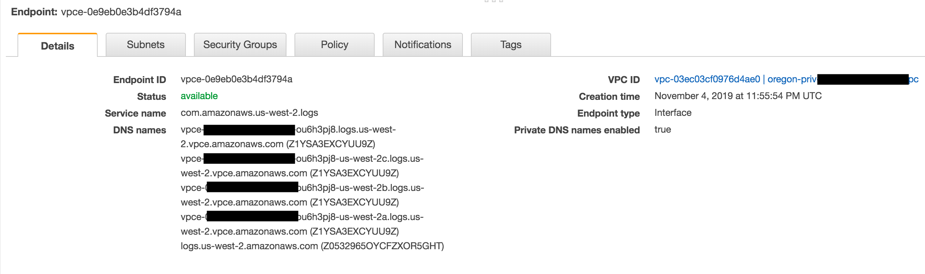Viewport: 925px width, 274px height.
Task: Open the Security Groups tab
Action: click(x=240, y=44)
